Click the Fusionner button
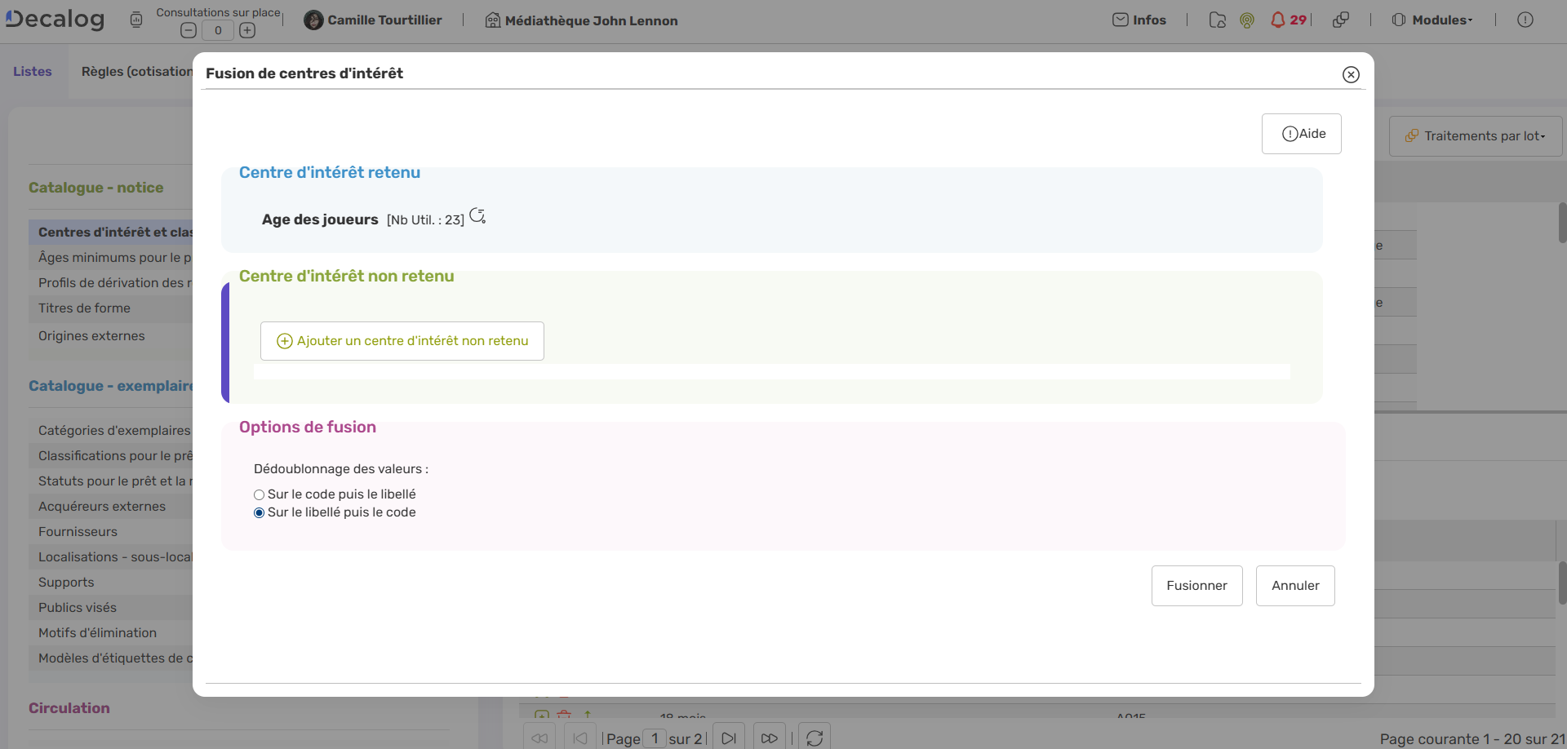Screen dimensions: 1567x749 tap(1196, 585)
